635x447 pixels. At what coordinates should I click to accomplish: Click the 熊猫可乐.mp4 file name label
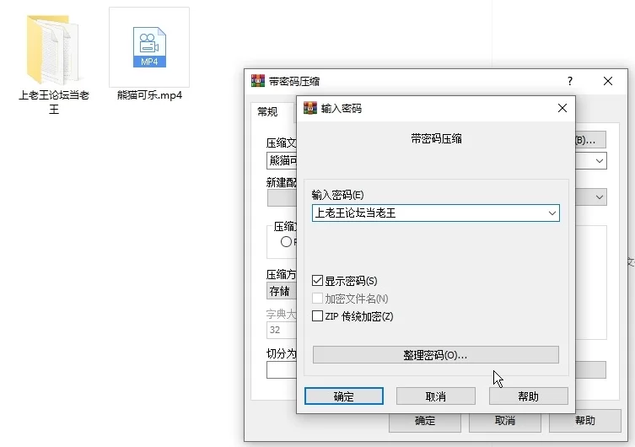[149, 95]
